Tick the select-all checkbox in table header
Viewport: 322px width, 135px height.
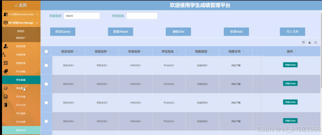(46, 51)
